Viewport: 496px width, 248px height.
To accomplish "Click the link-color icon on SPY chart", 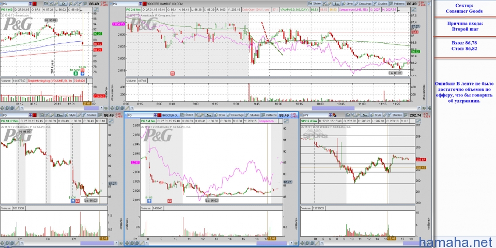I will (x=334, y=115).
